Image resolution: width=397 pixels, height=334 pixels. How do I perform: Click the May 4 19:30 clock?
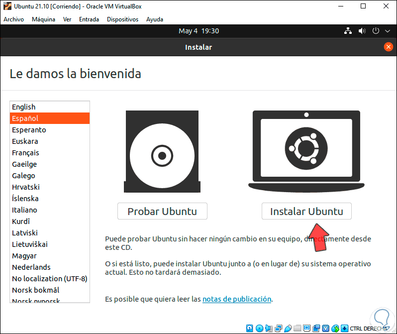(x=199, y=31)
